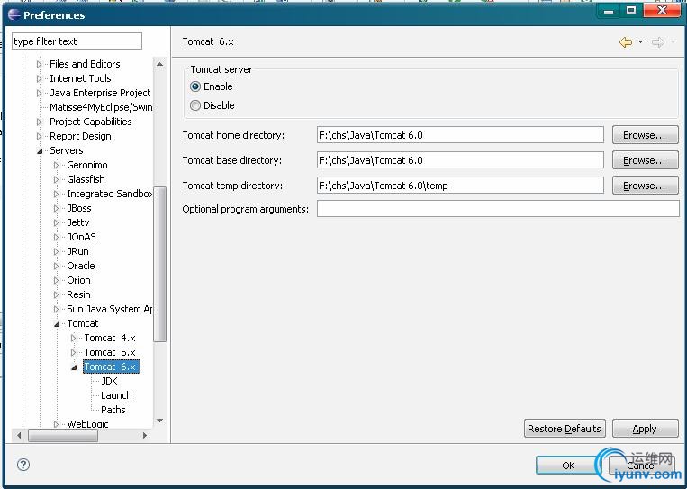Screen dimensions: 687x489
Task: Open the Launch page under Tomcat 6.x
Action: [x=116, y=395]
